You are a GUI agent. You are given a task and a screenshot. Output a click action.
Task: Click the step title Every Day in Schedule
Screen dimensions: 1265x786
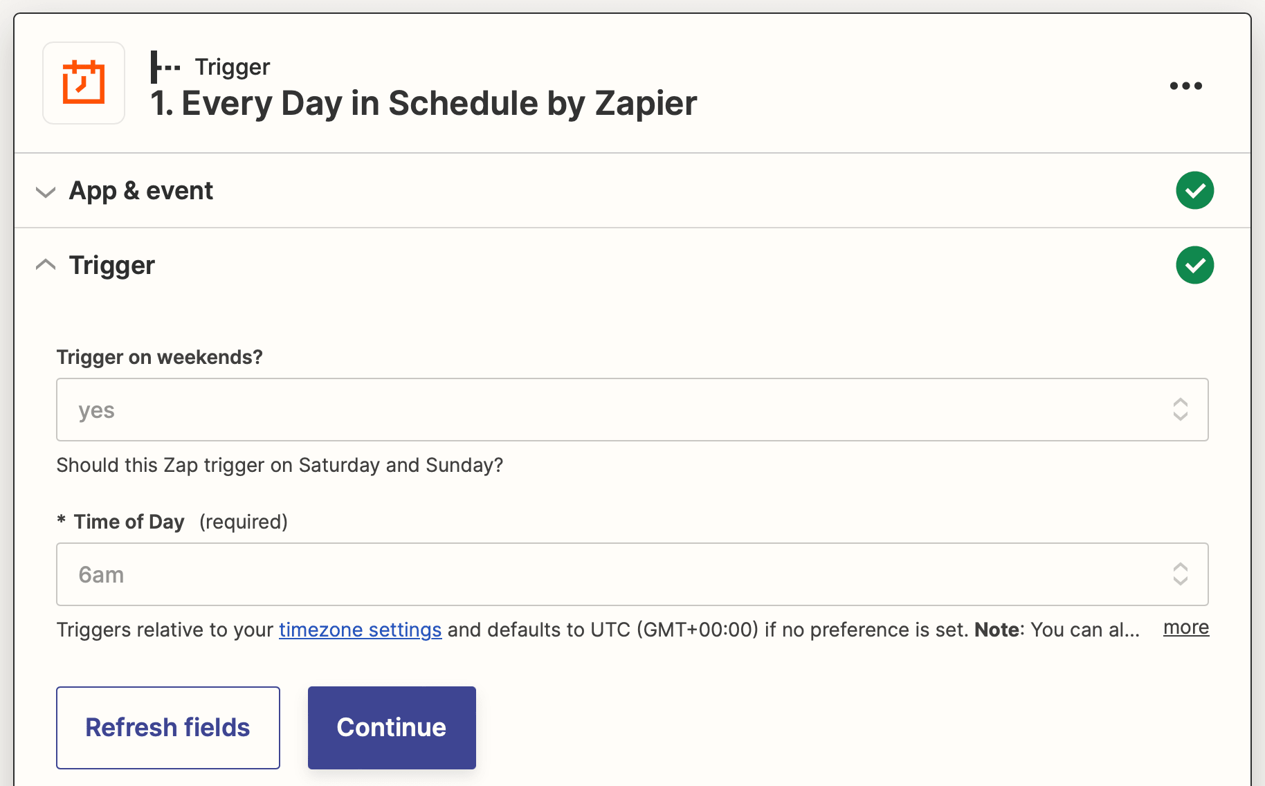(424, 103)
